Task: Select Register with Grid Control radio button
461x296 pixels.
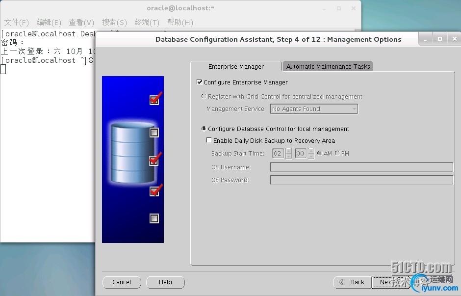Action: click(x=204, y=97)
